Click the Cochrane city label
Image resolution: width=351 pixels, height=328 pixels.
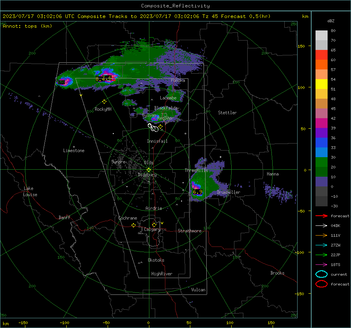click(128, 218)
